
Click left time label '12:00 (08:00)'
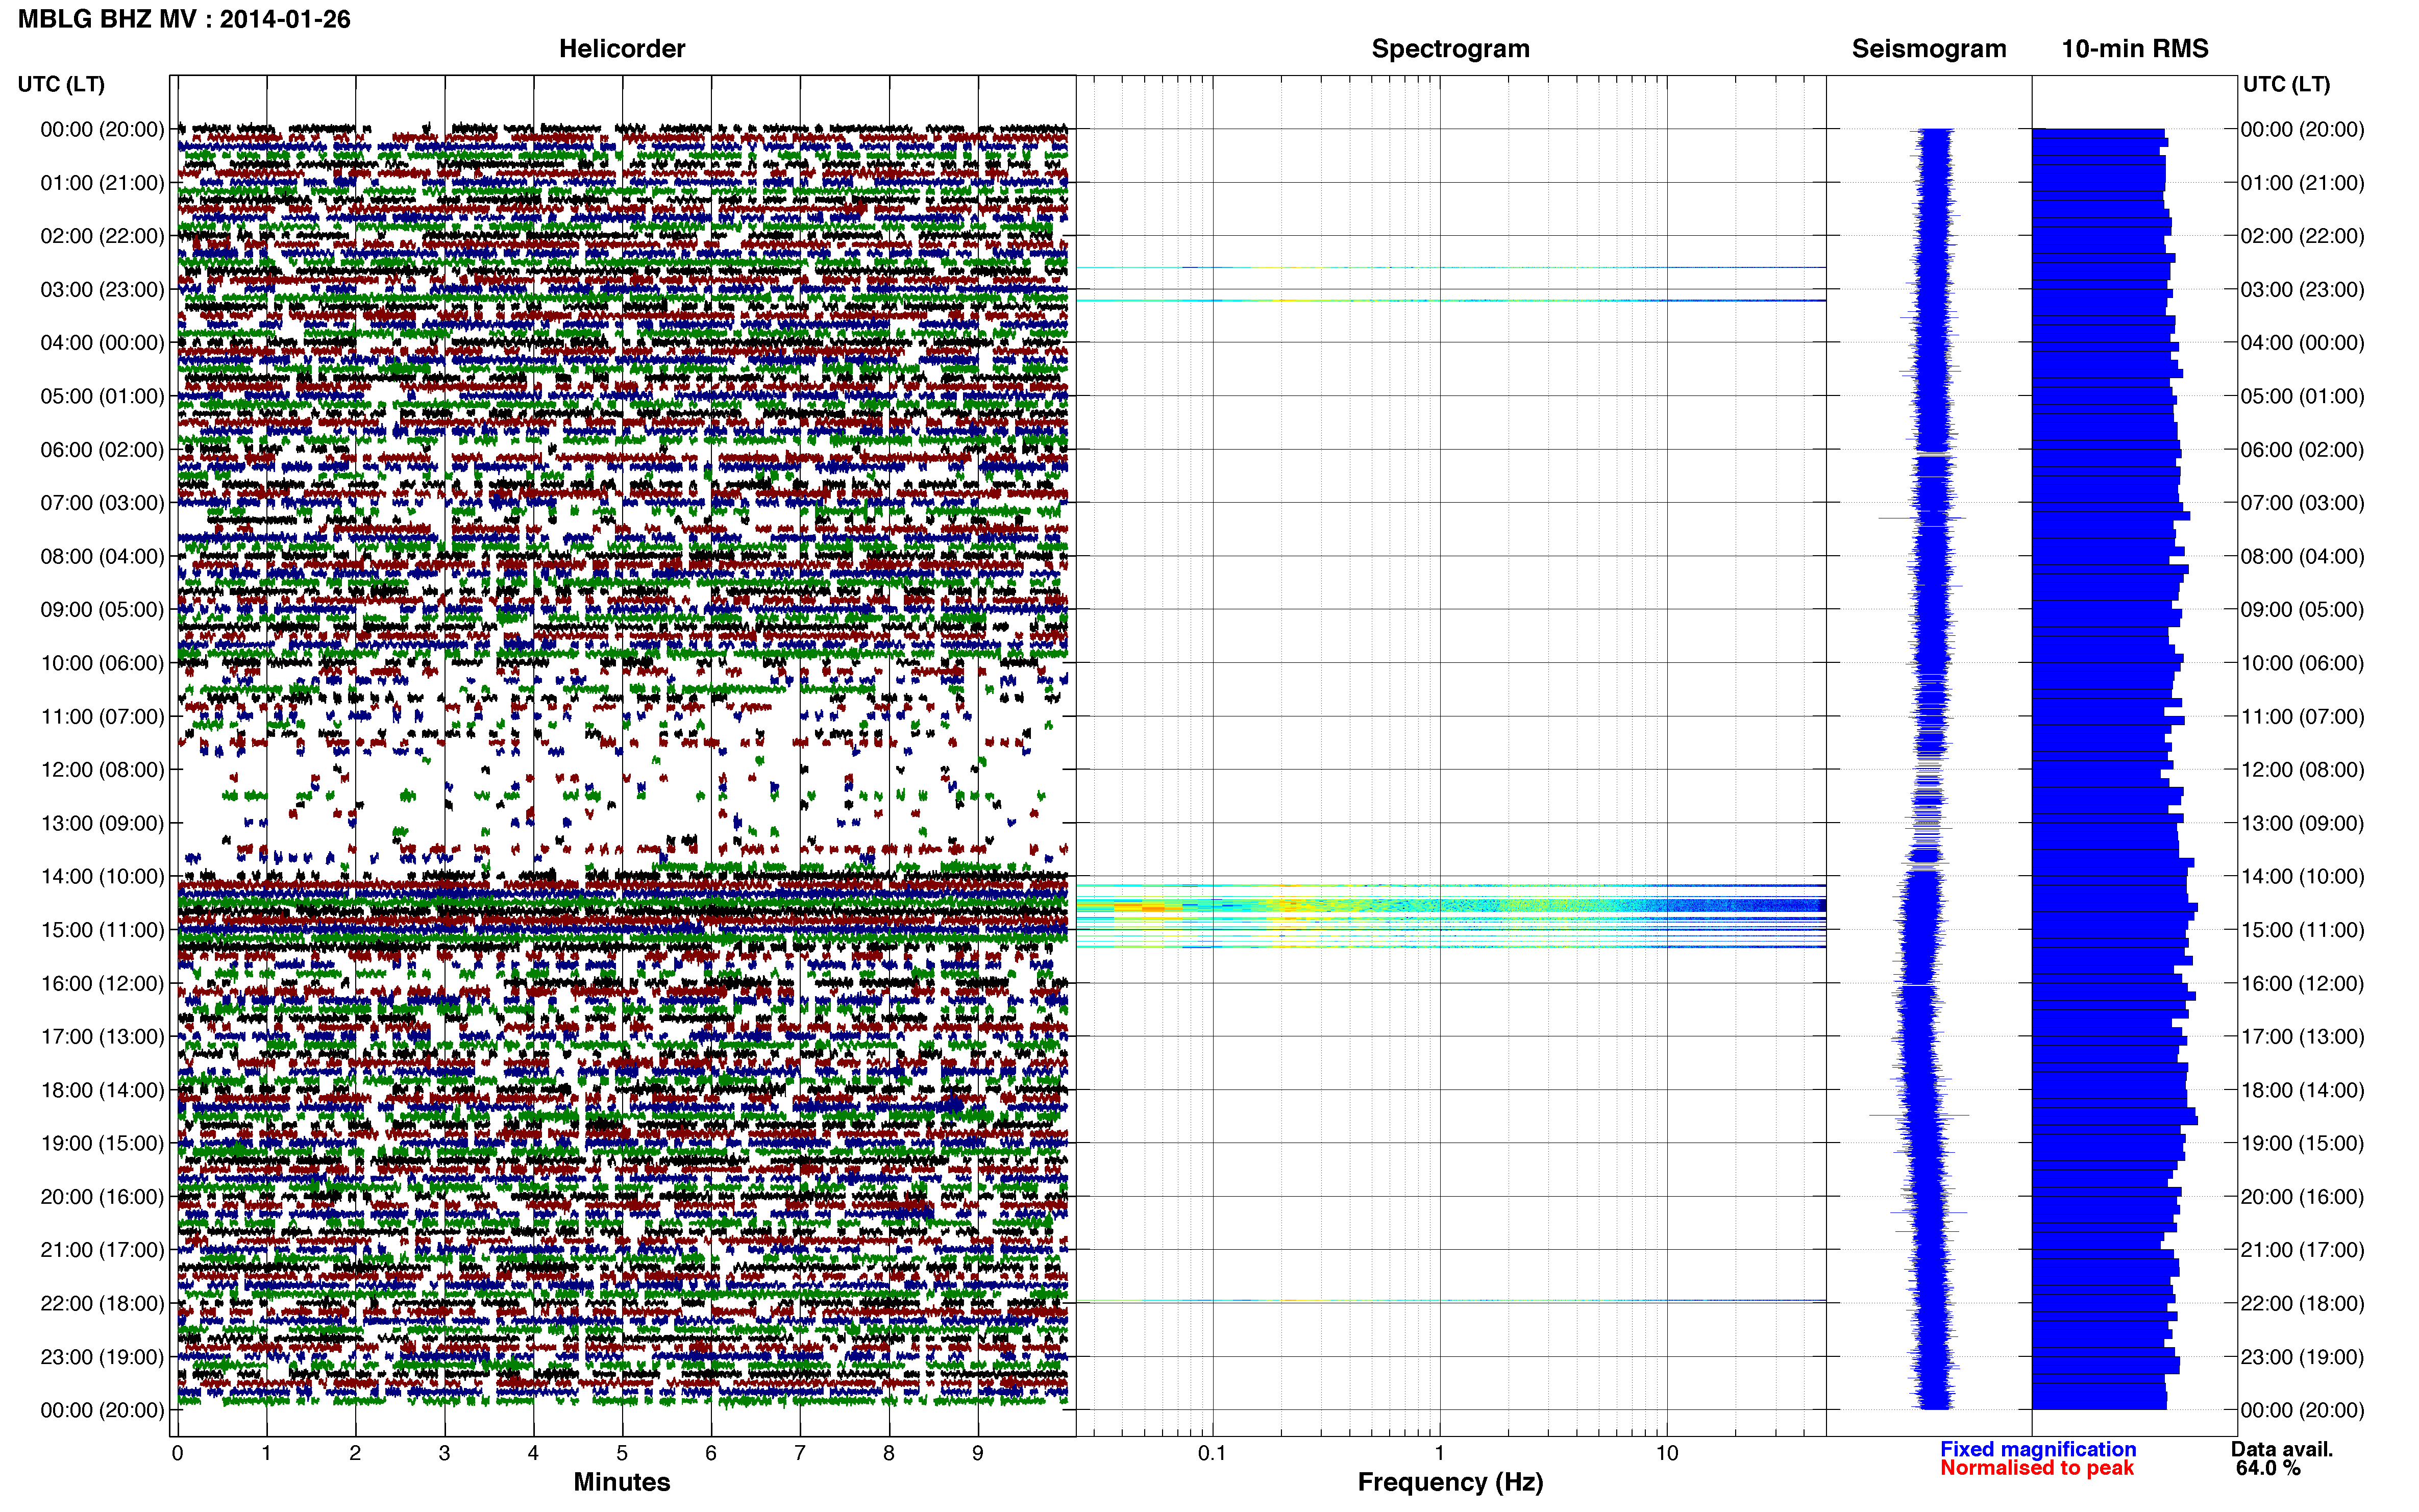point(102,770)
